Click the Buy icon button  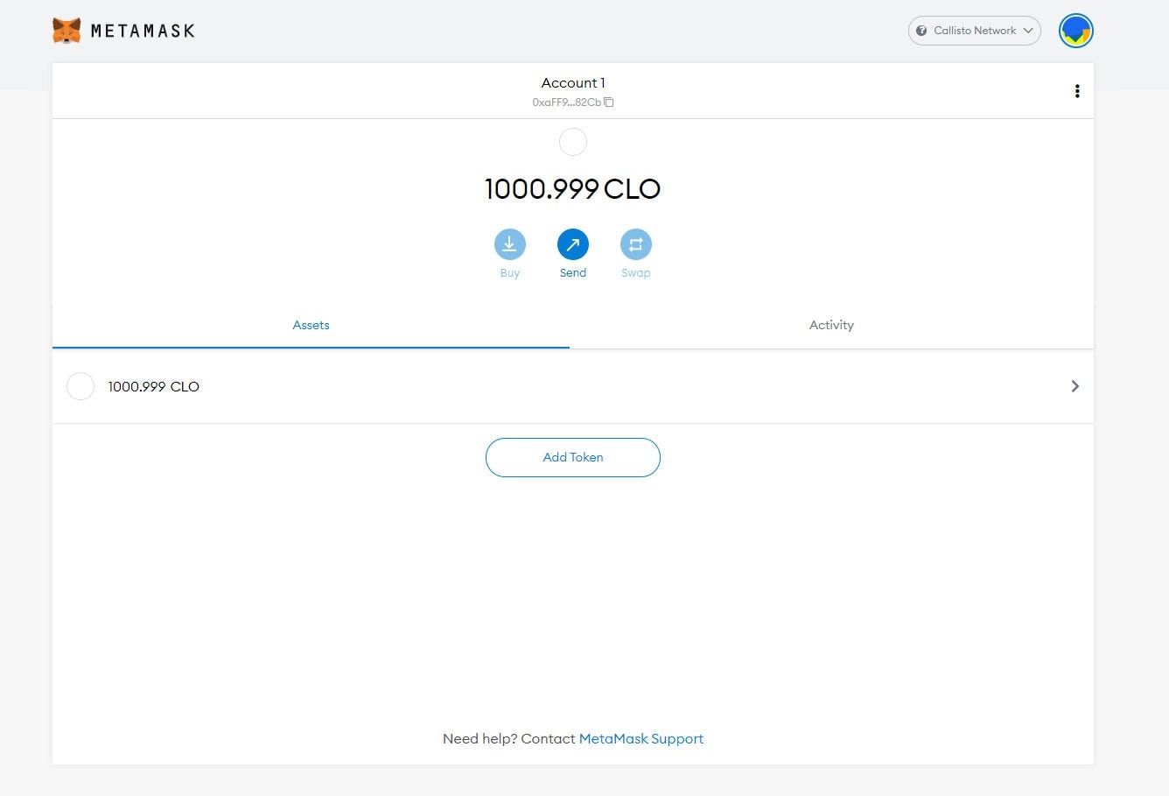pos(509,244)
